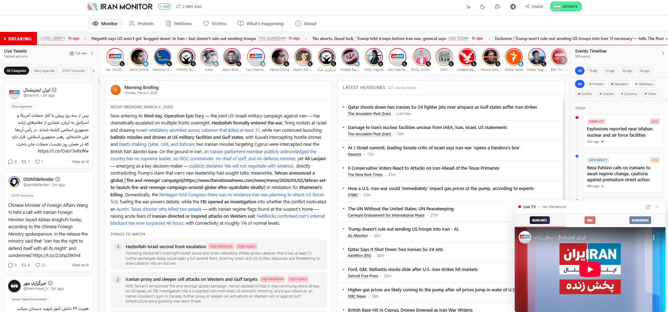Filter events by Protests category

596,84
